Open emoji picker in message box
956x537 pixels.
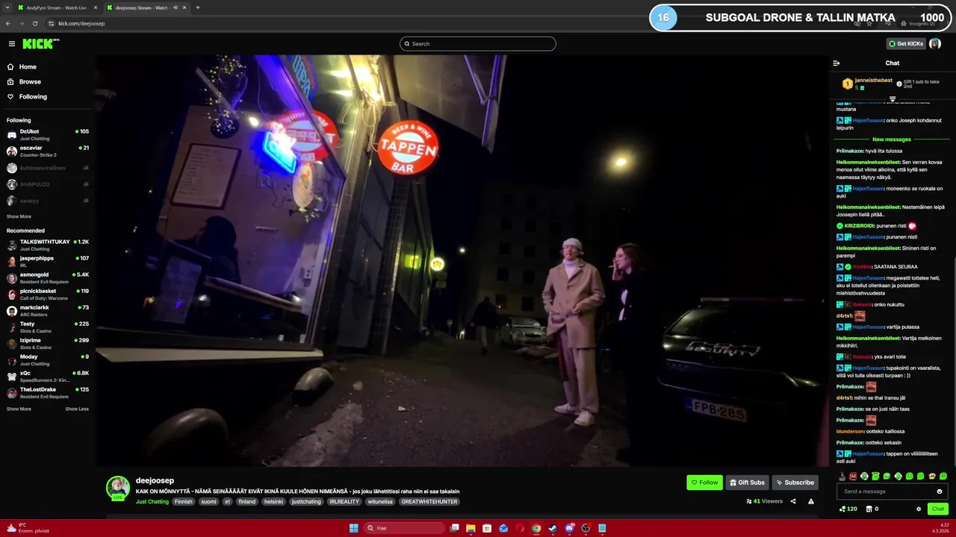tap(940, 492)
